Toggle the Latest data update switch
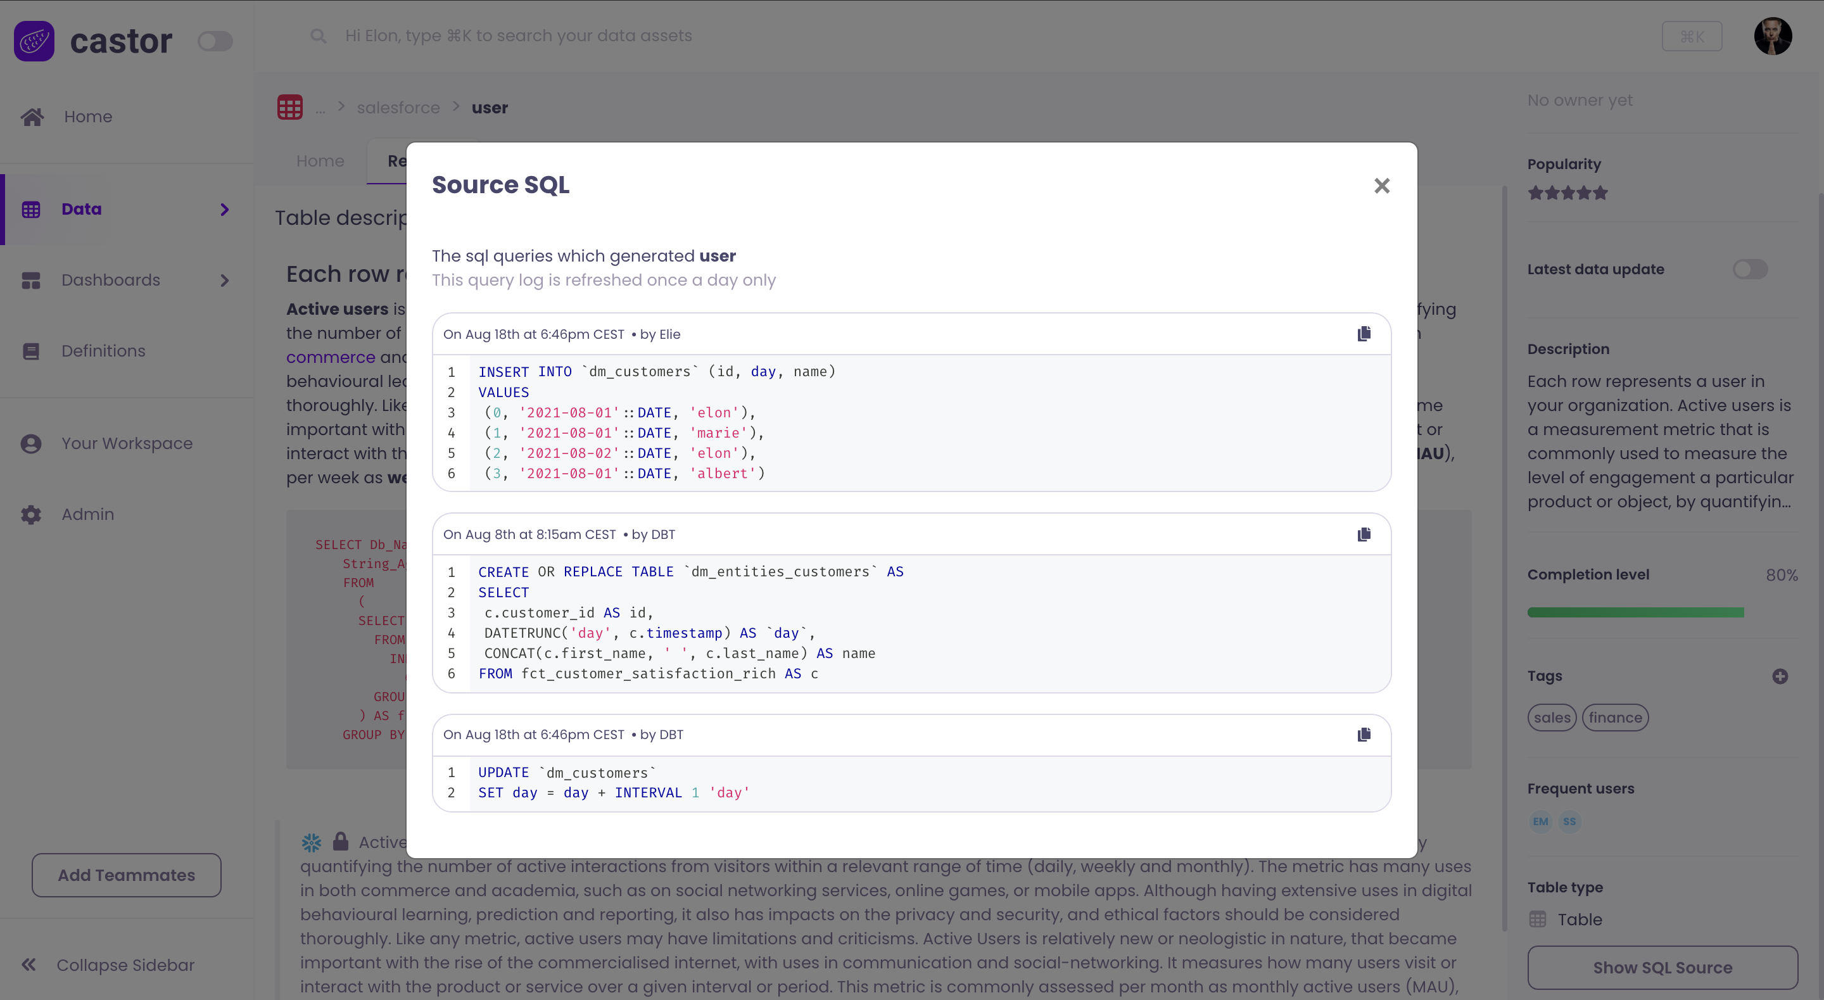1824x1000 pixels. coord(1750,269)
